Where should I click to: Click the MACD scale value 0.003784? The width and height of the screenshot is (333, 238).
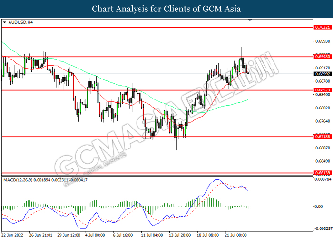point(323,180)
